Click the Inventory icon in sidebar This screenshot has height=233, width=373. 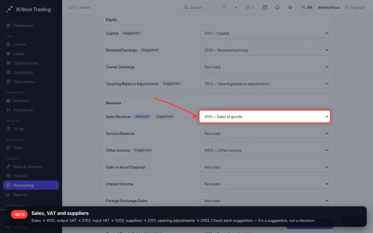click(8, 100)
